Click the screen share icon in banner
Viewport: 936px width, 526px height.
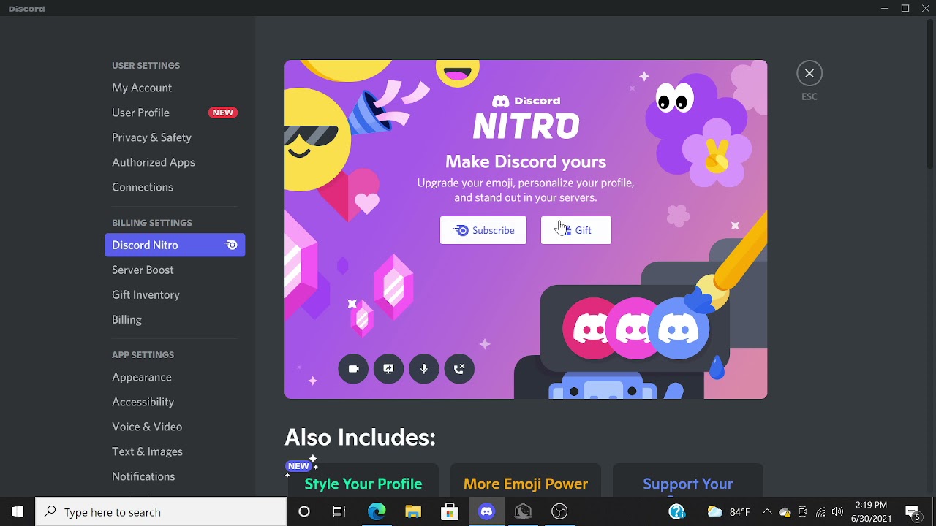coord(388,369)
